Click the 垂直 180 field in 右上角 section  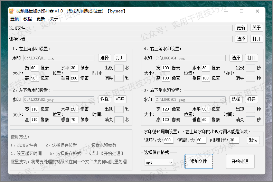[206, 78]
